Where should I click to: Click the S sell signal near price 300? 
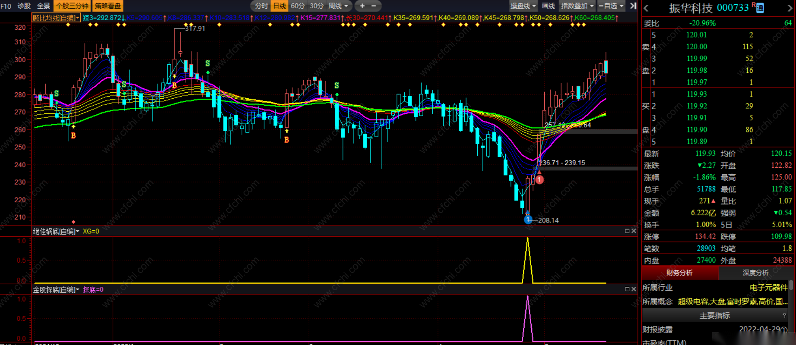point(208,64)
